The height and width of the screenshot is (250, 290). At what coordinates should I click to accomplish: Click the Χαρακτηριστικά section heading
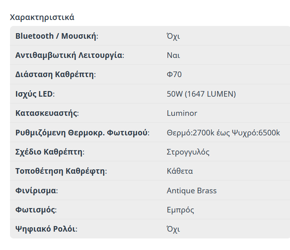point(42,17)
